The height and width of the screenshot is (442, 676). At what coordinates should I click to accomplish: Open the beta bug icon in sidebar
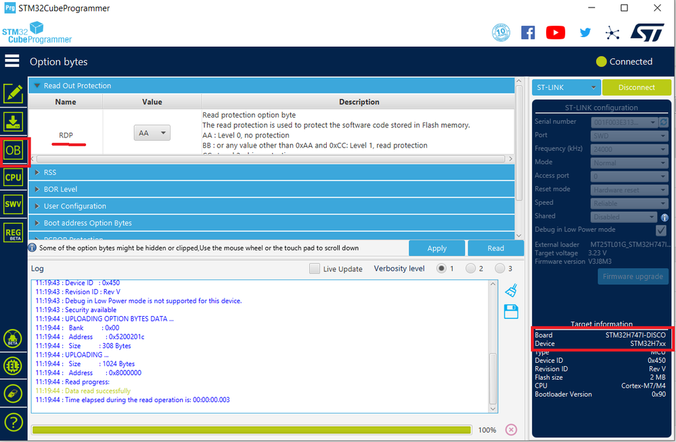tap(13, 338)
